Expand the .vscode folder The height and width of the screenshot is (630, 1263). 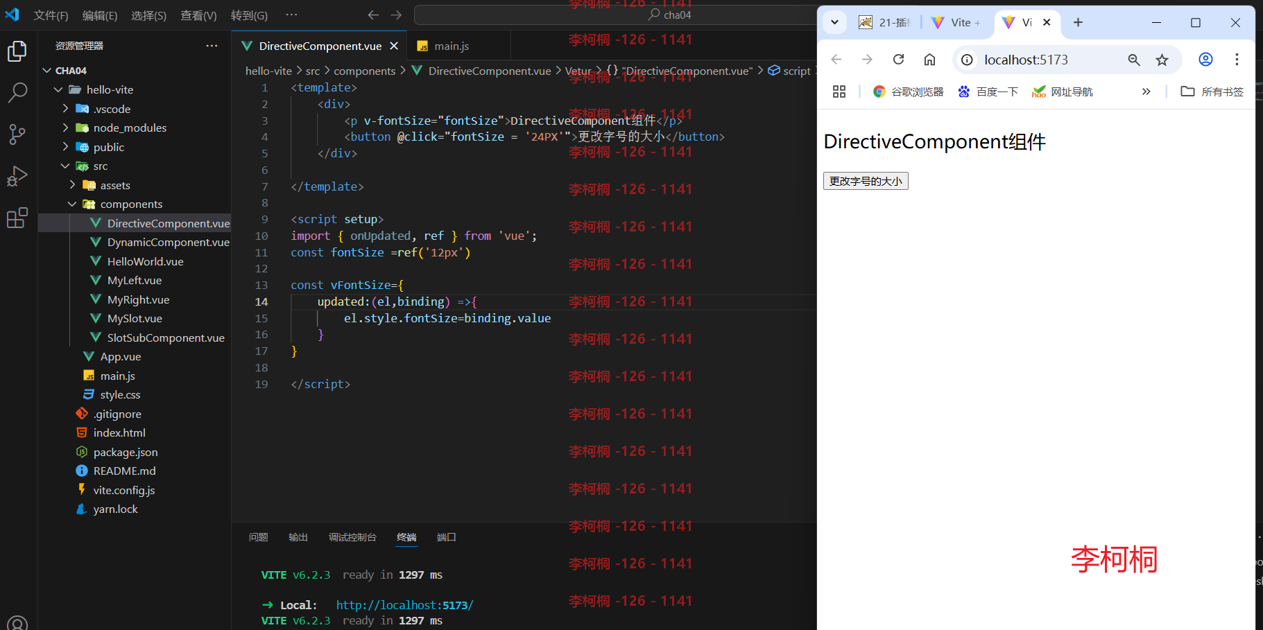click(65, 109)
